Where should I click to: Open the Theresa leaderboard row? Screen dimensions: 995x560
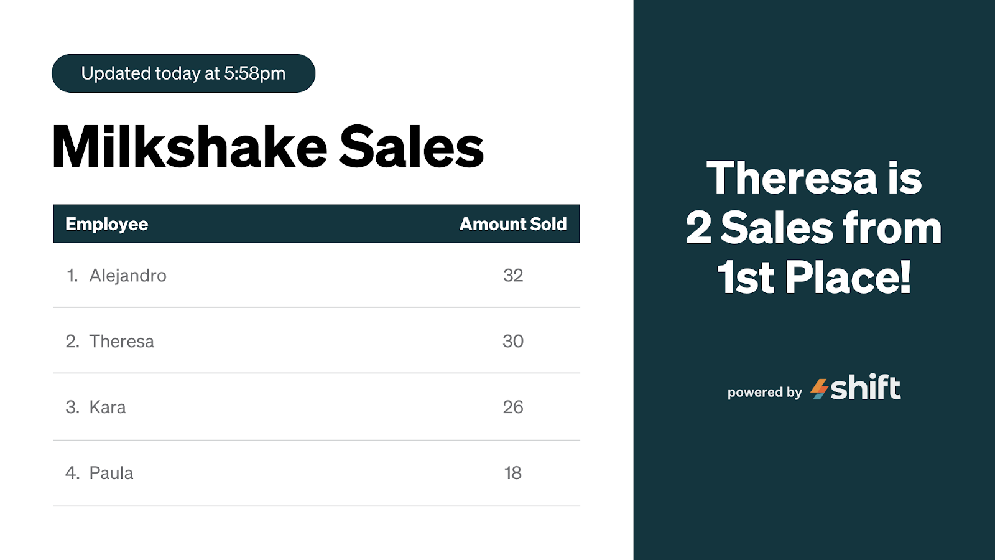pos(317,341)
